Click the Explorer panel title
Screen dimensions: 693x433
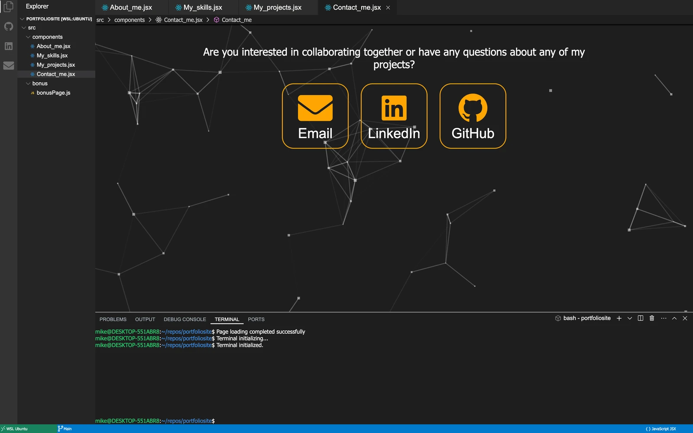click(x=37, y=6)
